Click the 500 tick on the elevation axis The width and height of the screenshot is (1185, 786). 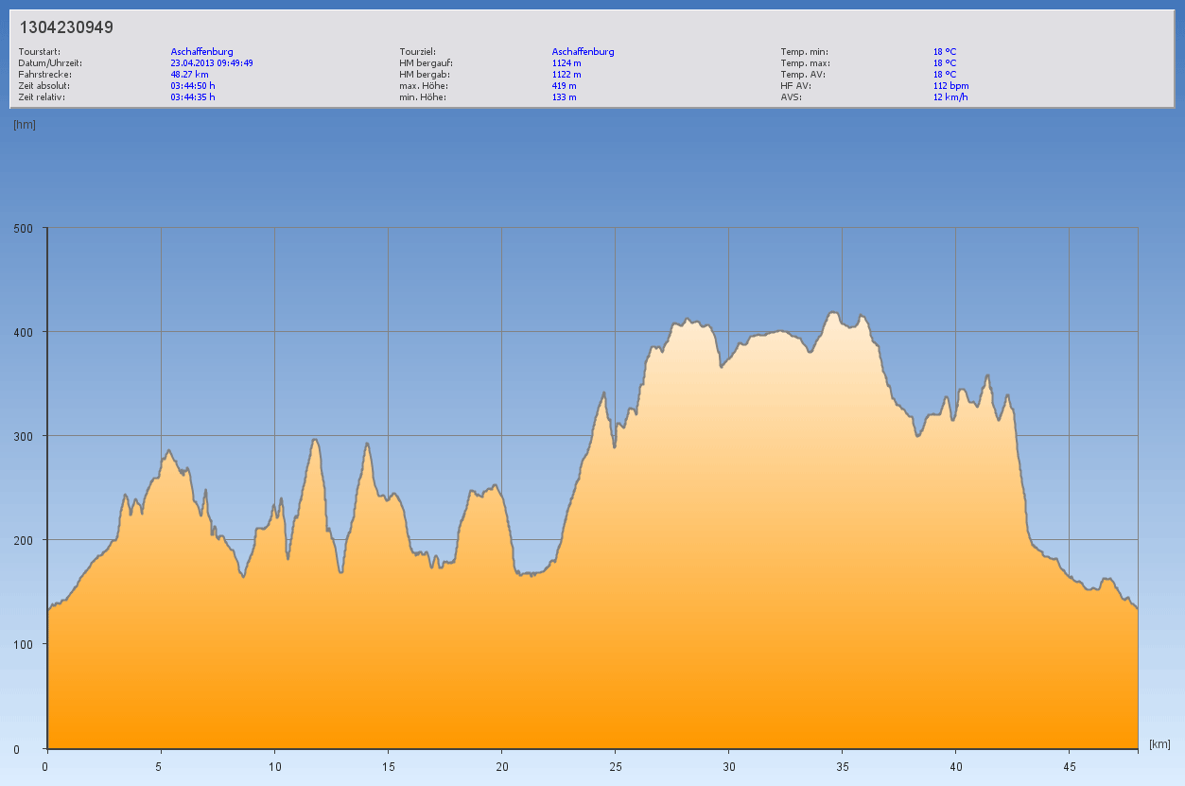click(23, 228)
